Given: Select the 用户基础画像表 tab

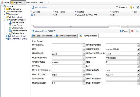Looking at the screenshot, I should [88, 36].
